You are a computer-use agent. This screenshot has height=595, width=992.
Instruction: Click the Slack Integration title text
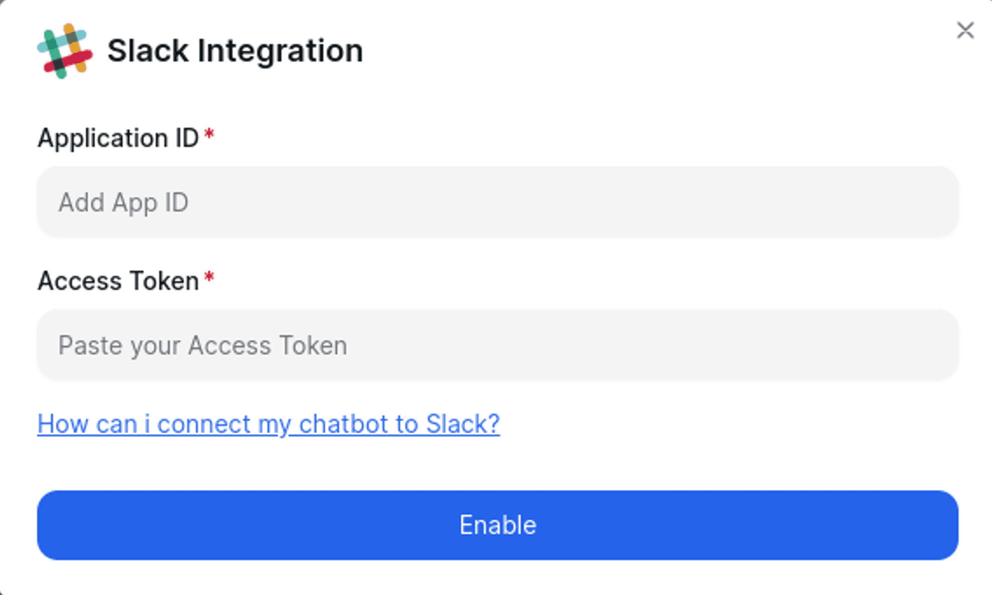pyautogui.click(x=235, y=50)
